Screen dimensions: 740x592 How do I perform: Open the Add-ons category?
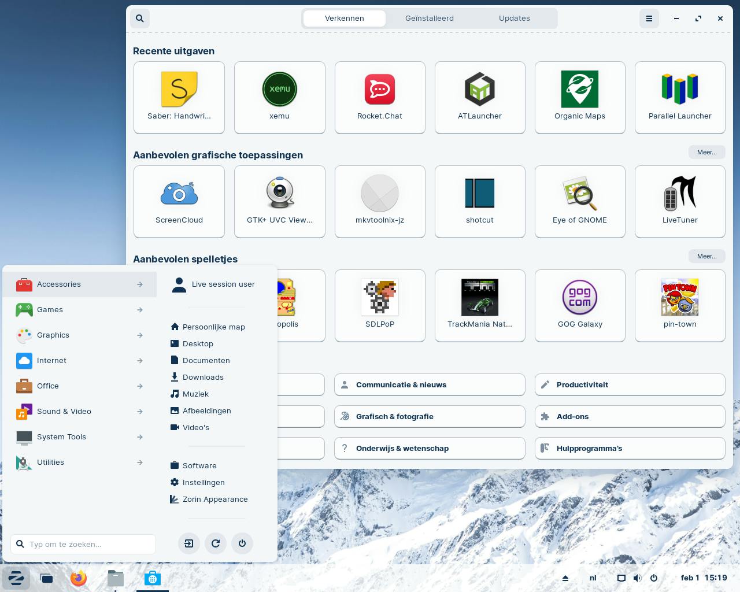pos(630,417)
